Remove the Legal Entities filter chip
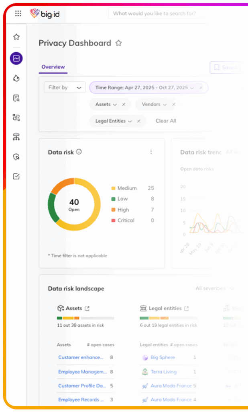The width and height of the screenshot is (248, 412). point(139,121)
